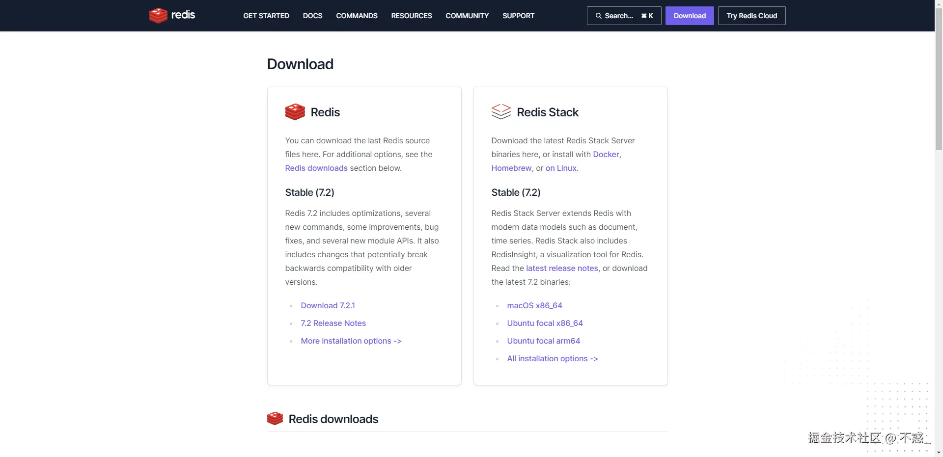Download Redis Stack for macOS x86_64

(534, 305)
